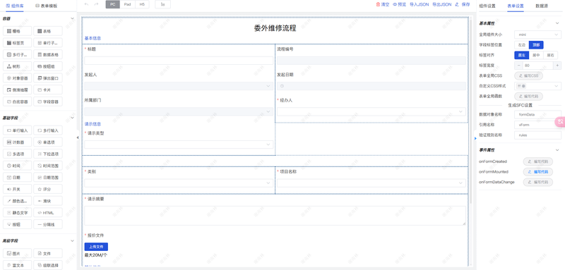The height and width of the screenshot is (270, 565).
Task: Redo the last design action
Action: tap(96, 4)
